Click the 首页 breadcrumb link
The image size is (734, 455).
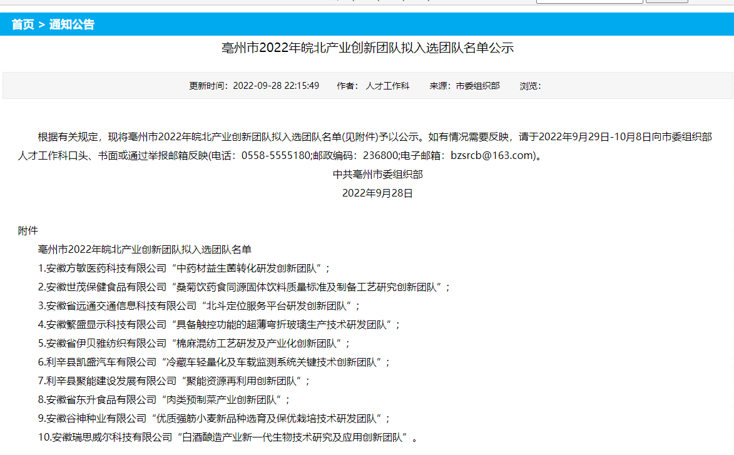23,24
